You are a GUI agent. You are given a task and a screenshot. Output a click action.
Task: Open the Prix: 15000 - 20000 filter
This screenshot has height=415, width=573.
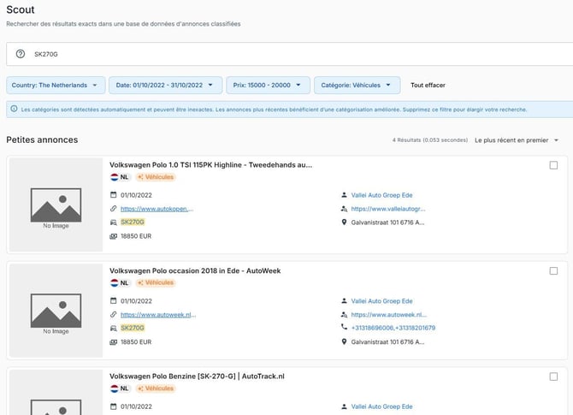[268, 86]
